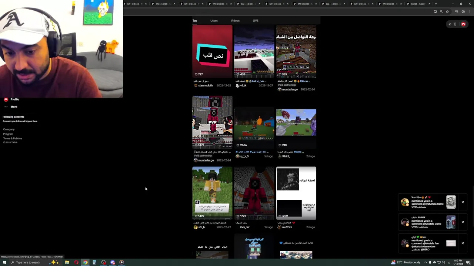Screen dimensions: 474x266
Task: Open volume control in system tray
Action: [443, 262]
